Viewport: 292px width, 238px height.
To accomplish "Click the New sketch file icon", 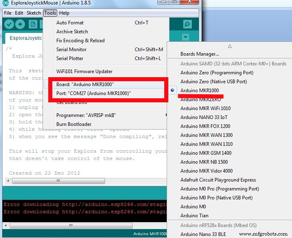I will 32,24.
